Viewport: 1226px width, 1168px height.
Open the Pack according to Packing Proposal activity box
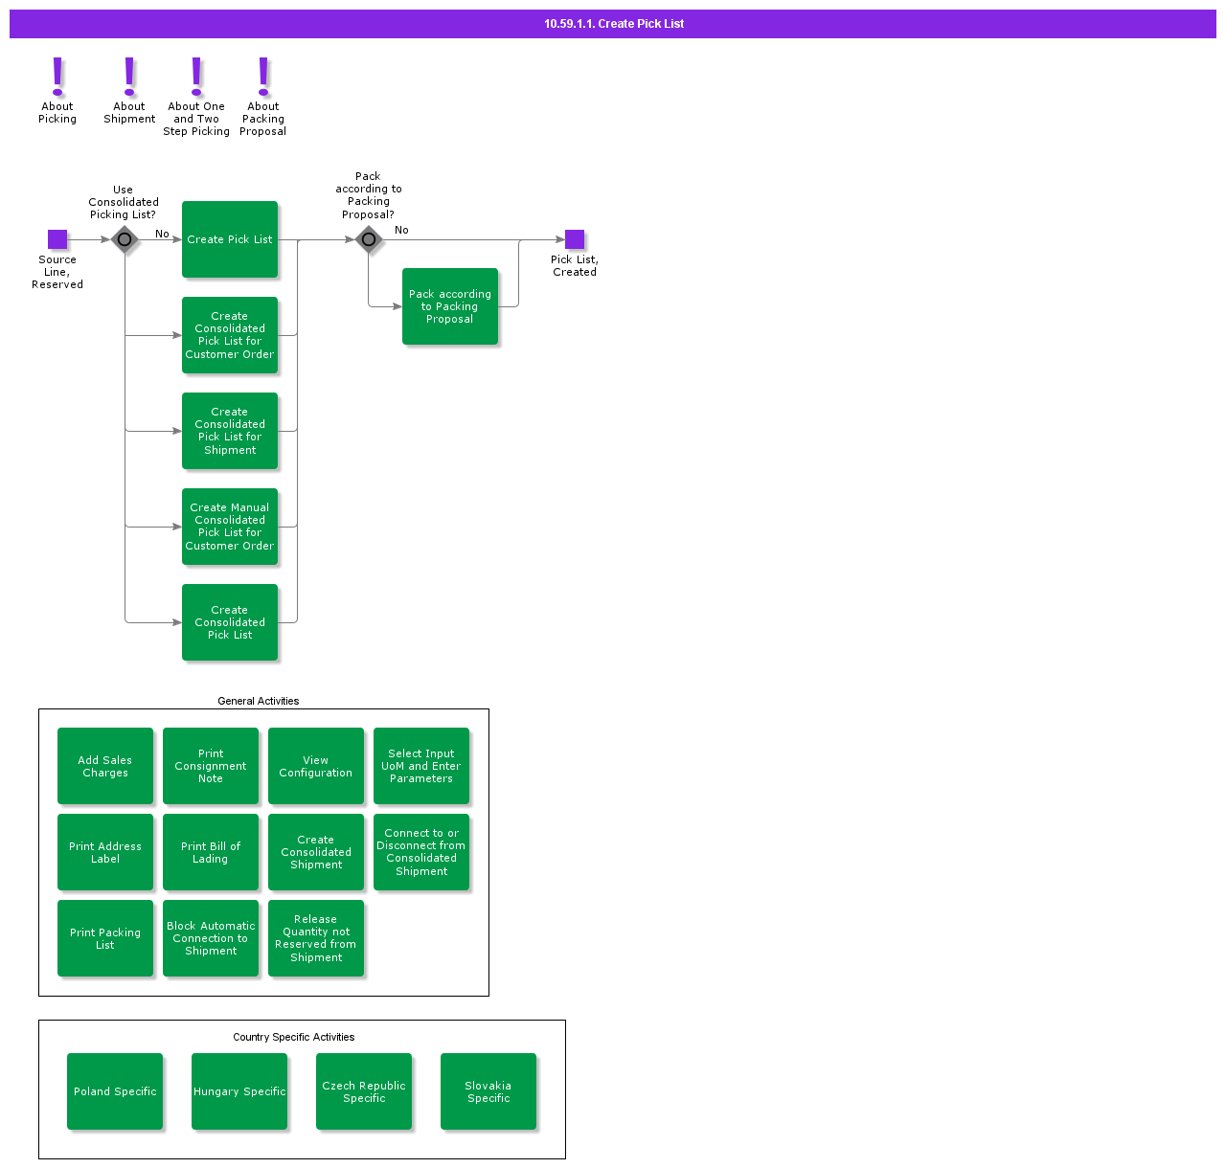point(450,306)
